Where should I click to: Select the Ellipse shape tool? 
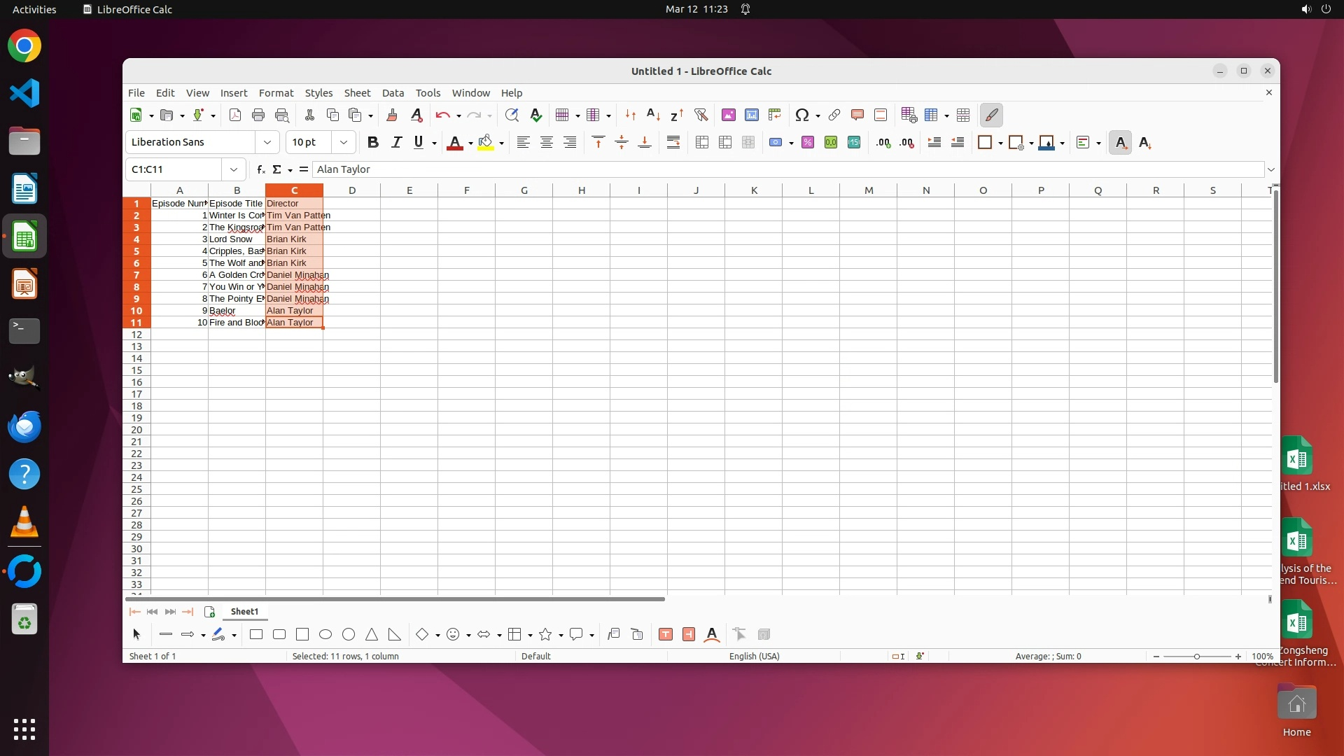click(325, 635)
